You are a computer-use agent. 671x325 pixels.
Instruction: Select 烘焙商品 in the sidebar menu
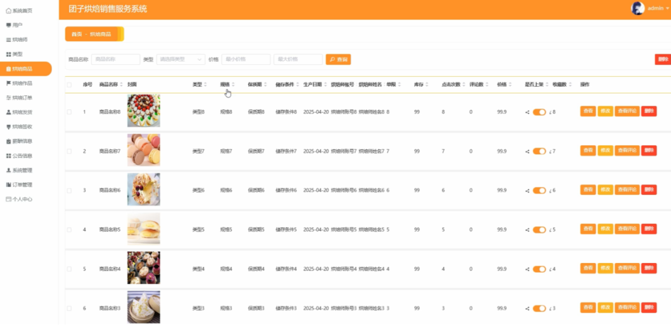(25, 69)
